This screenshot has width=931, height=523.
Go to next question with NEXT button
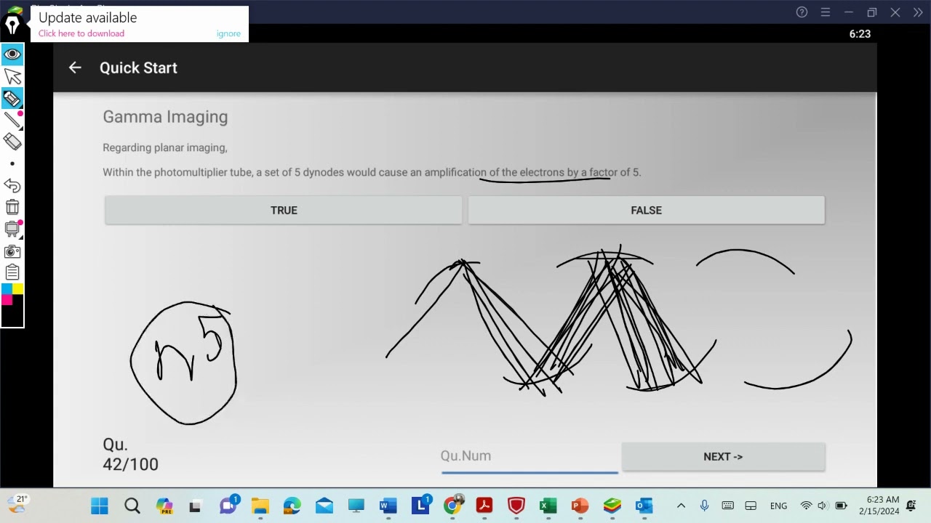(x=723, y=456)
